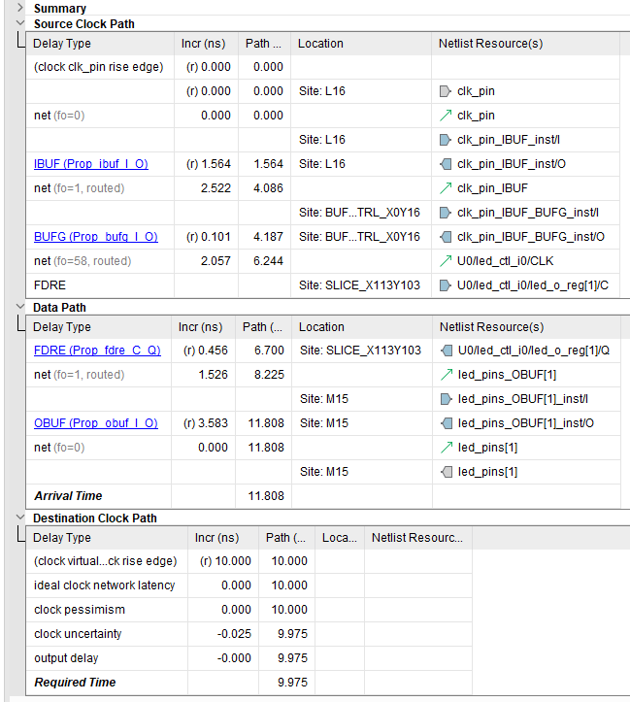Select the output delay row
The image size is (630, 702).
tap(249, 658)
